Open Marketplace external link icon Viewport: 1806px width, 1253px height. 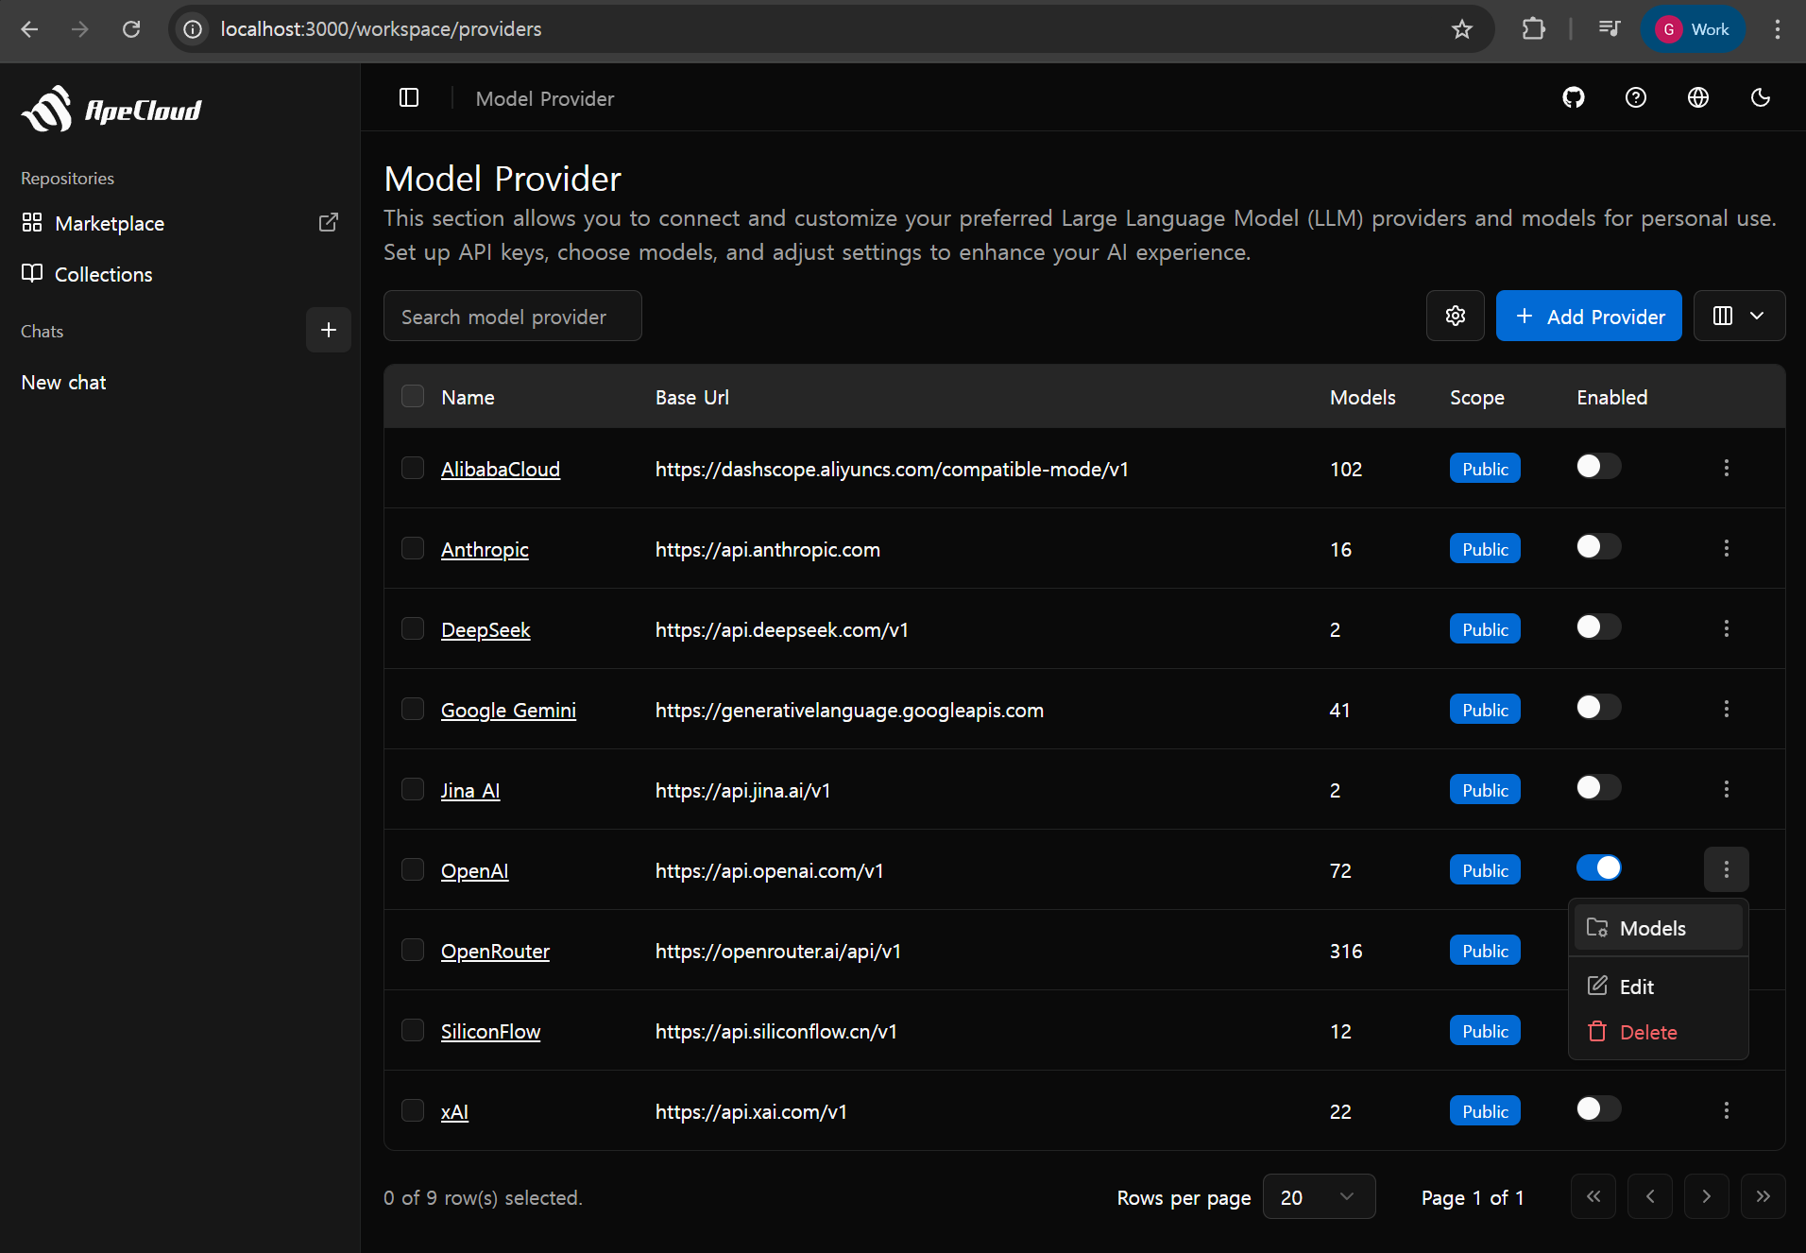(329, 222)
